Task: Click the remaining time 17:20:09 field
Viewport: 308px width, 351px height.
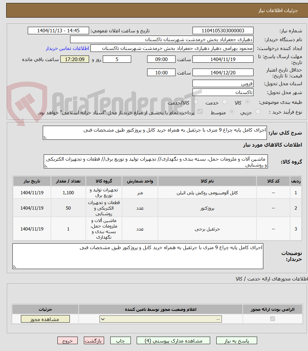Action: point(75,59)
